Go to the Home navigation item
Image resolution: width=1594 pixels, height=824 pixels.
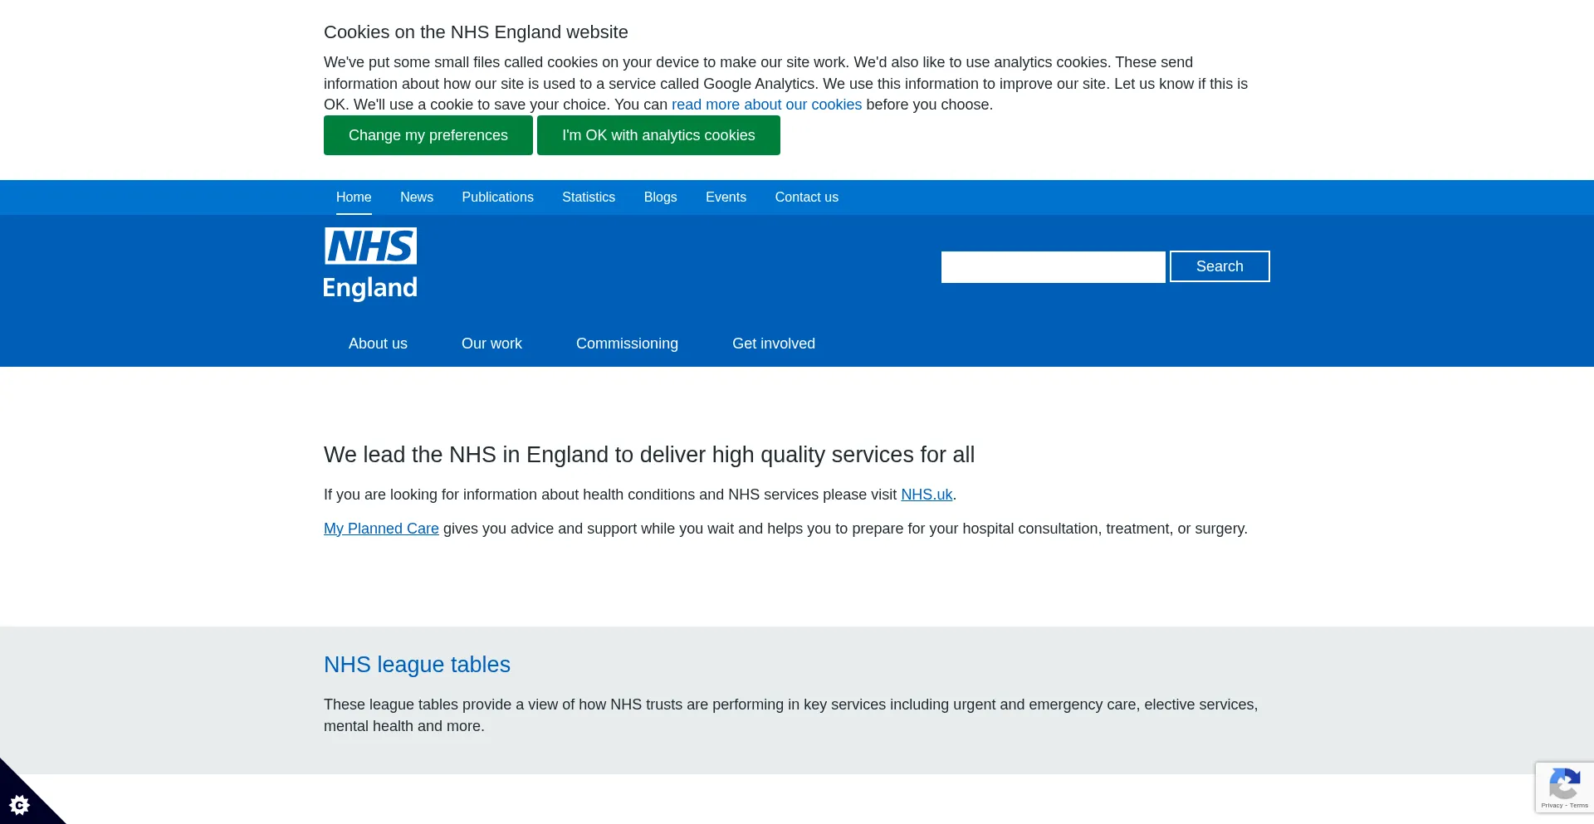coord(354,197)
